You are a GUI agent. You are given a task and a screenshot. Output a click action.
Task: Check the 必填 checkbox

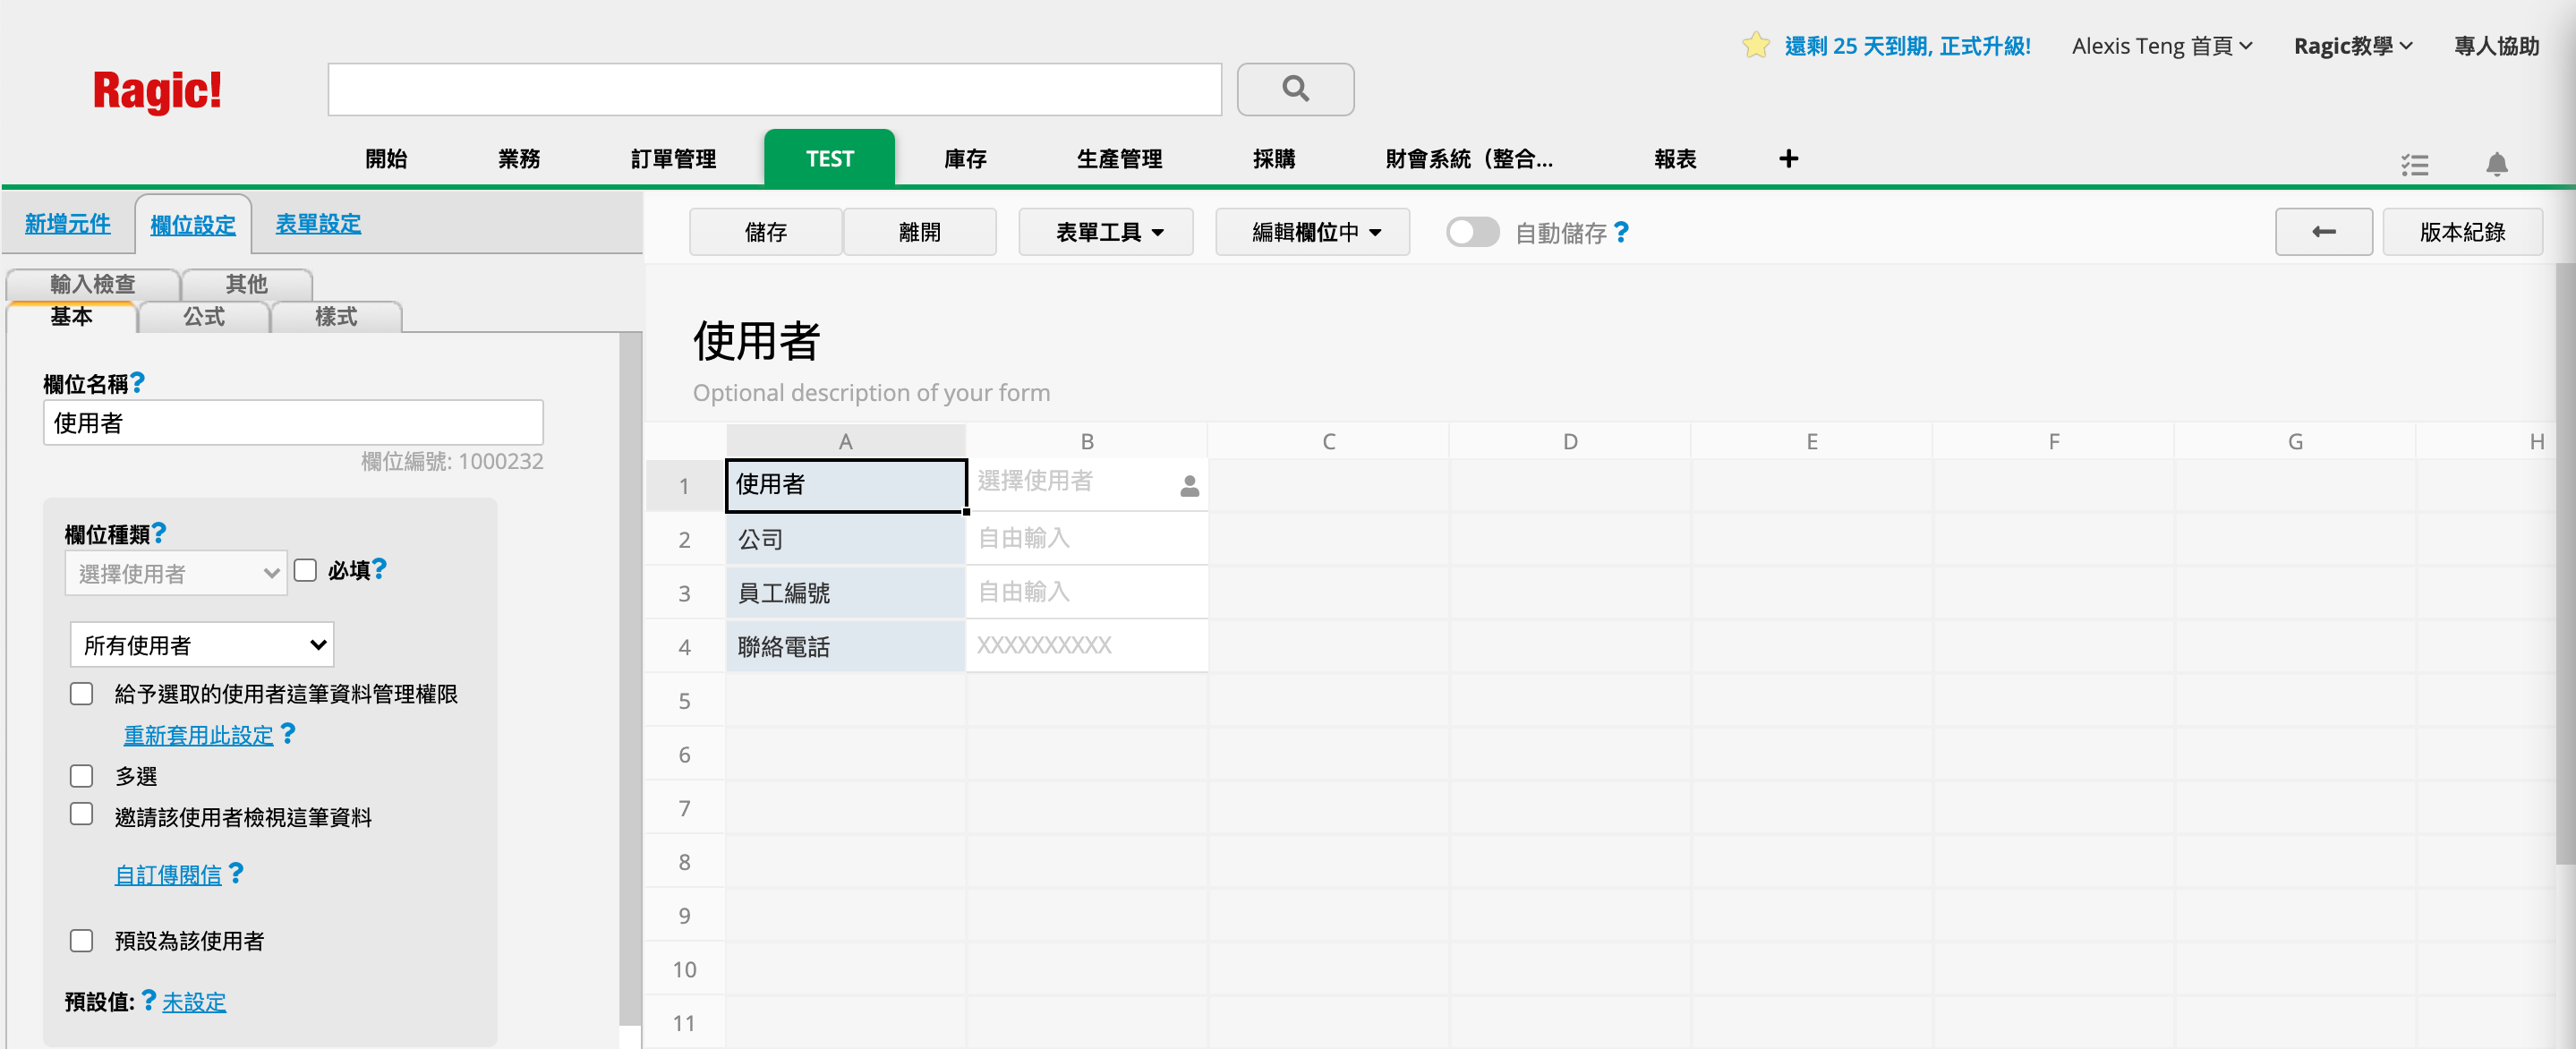(x=305, y=570)
